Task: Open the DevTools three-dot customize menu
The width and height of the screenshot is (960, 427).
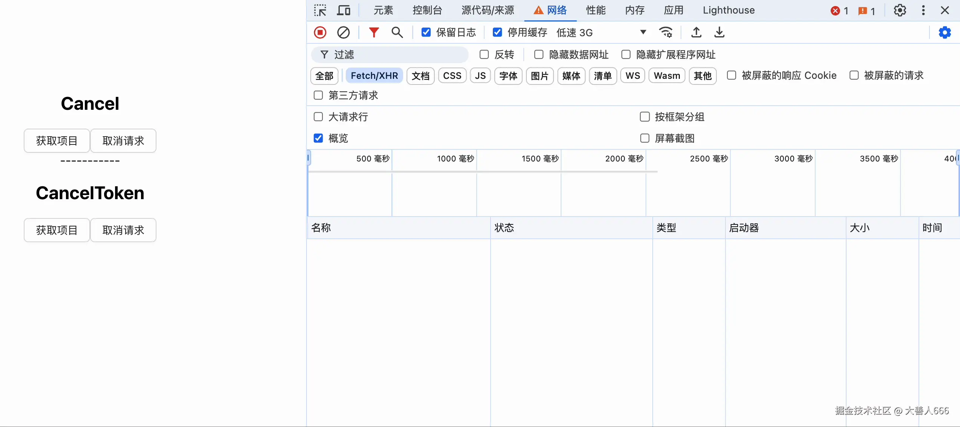Action: (923, 11)
